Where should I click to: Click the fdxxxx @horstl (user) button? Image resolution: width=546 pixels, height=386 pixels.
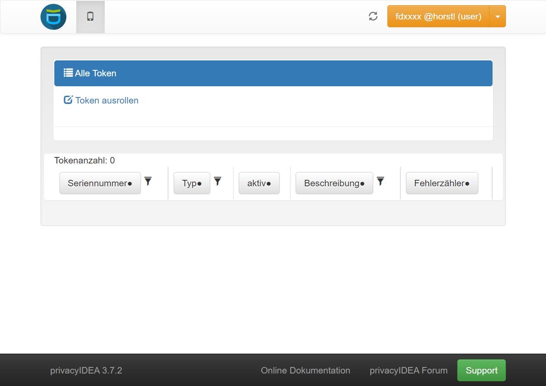[438, 16]
